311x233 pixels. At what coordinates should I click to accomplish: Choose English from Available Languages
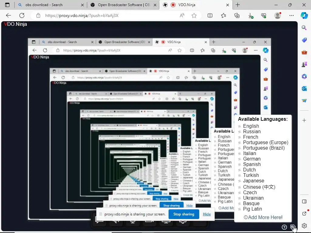pyautogui.click(x=251, y=126)
